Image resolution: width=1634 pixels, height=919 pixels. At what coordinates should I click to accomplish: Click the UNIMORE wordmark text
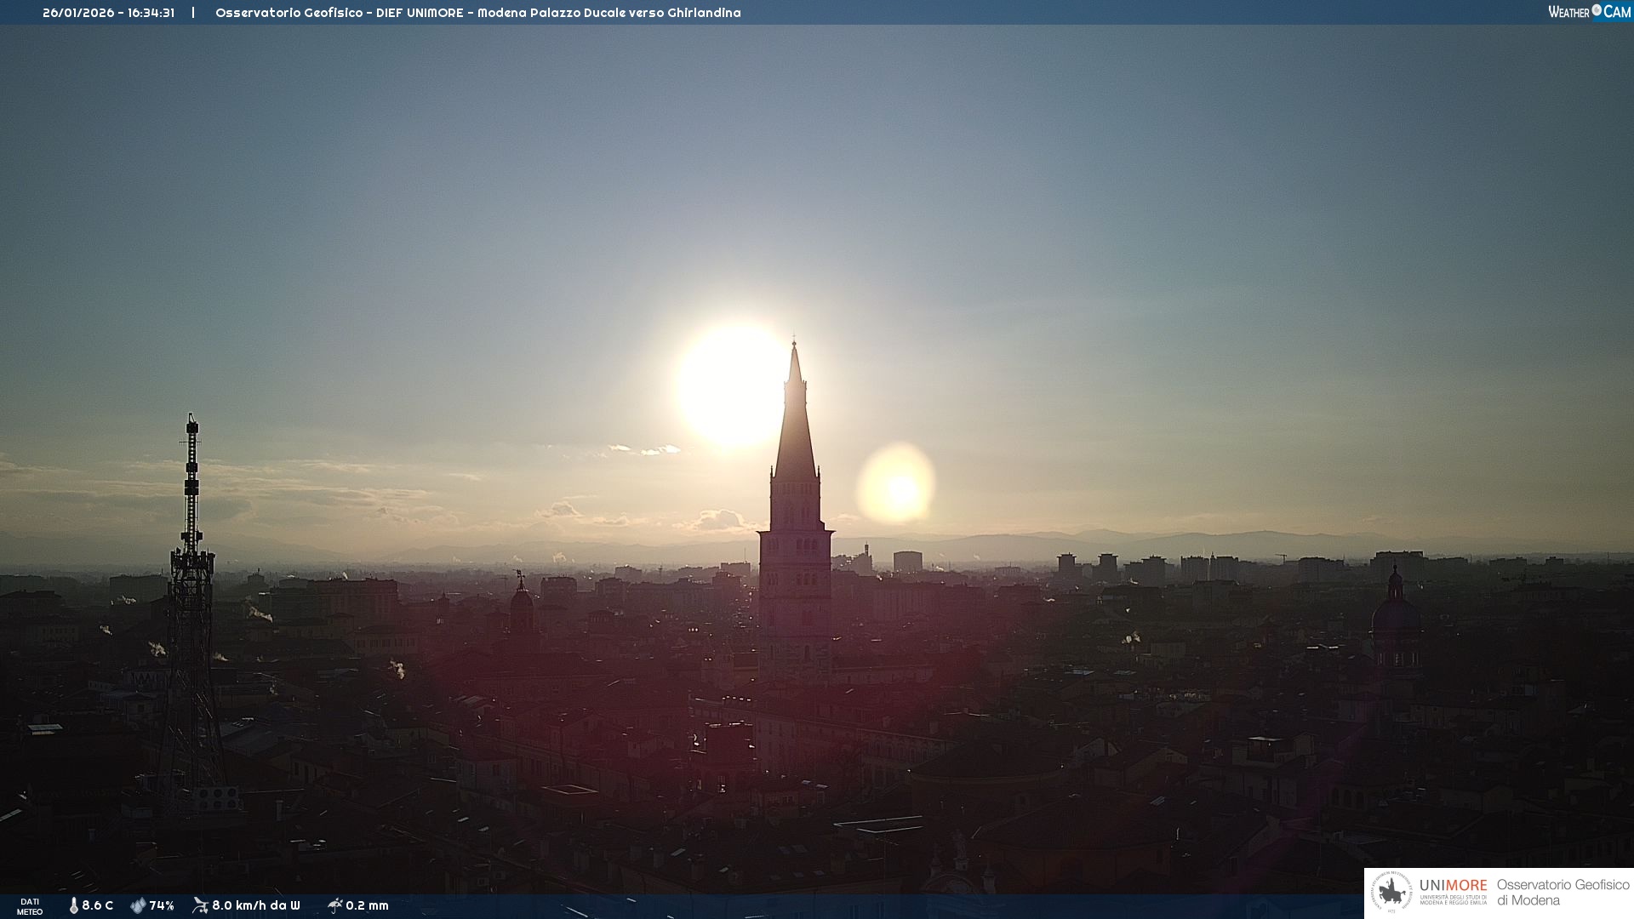[1453, 886]
